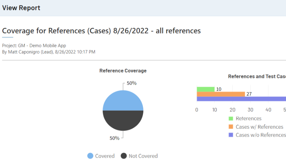Click the Reference Coverage chart title
Screen dimensions: 286x163
click(123, 71)
